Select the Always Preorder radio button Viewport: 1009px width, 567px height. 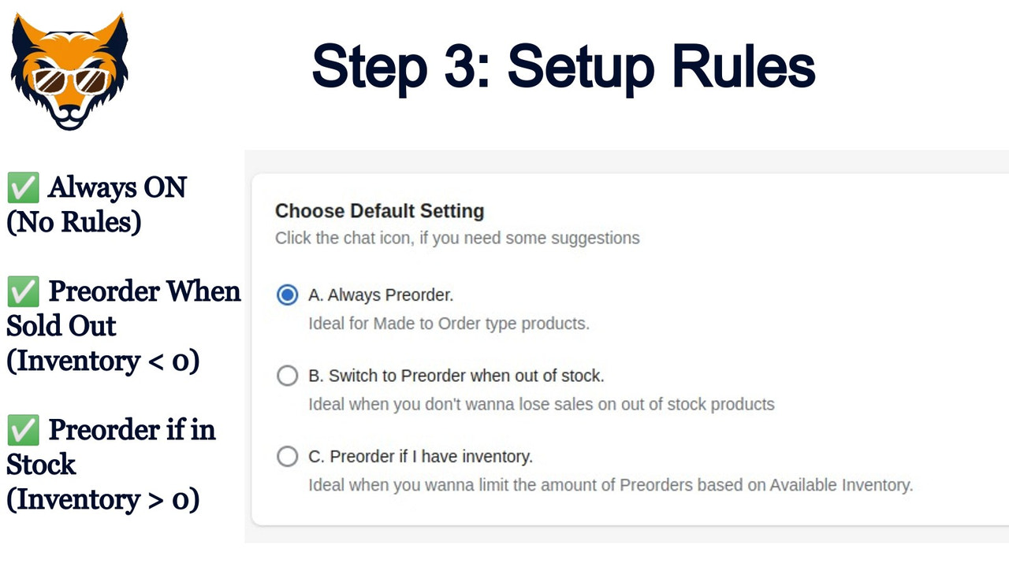pyautogui.click(x=287, y=295)
